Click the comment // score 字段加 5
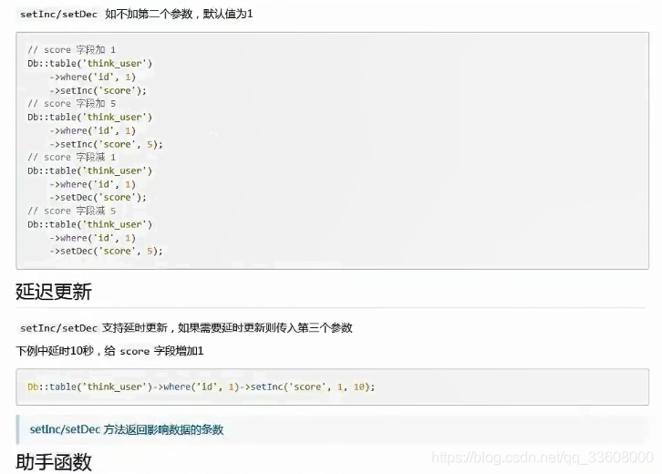 pyautogui.click(x=71, y=103)
